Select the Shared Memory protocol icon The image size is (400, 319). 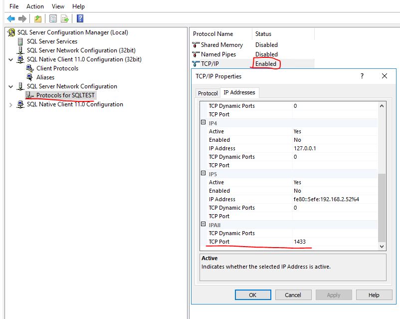196,44
